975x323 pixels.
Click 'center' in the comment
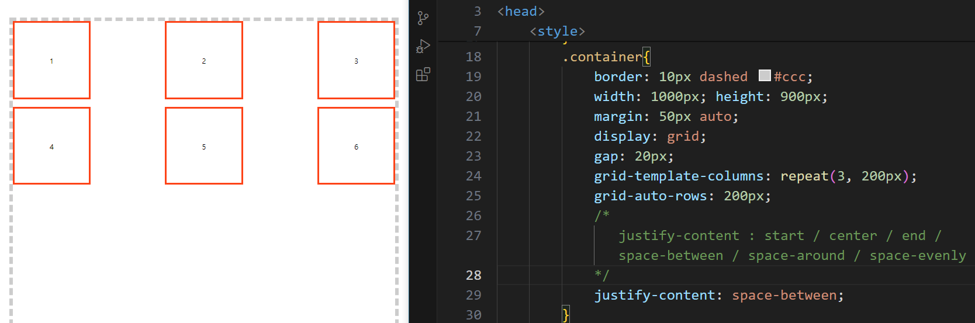point(853,235)
